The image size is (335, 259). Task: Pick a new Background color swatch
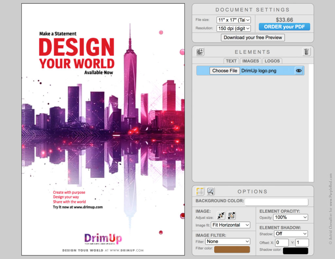(x=276, y=202)
